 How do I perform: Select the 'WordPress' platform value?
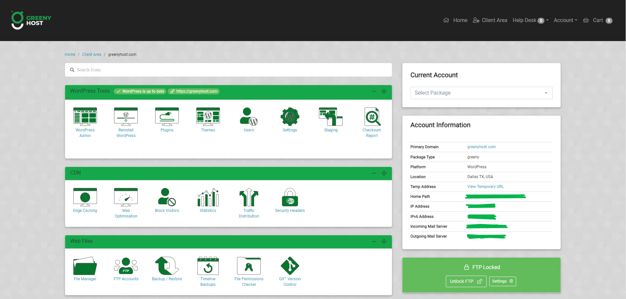(x=477, y=167)
